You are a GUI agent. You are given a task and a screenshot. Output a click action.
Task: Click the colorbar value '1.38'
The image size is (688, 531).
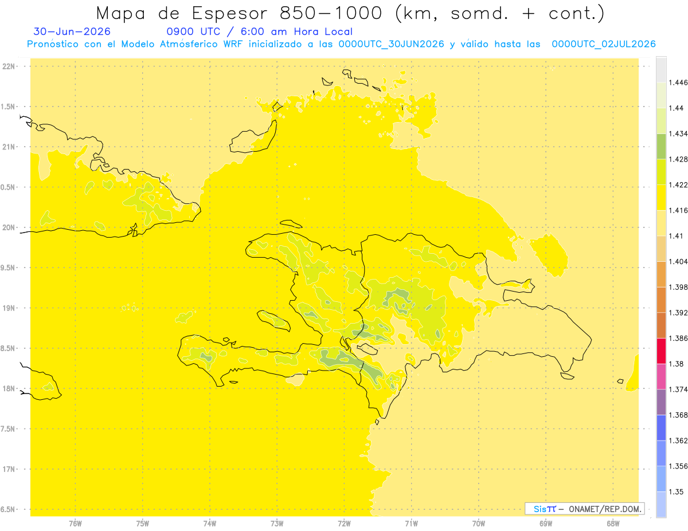[x=676, y=364]
